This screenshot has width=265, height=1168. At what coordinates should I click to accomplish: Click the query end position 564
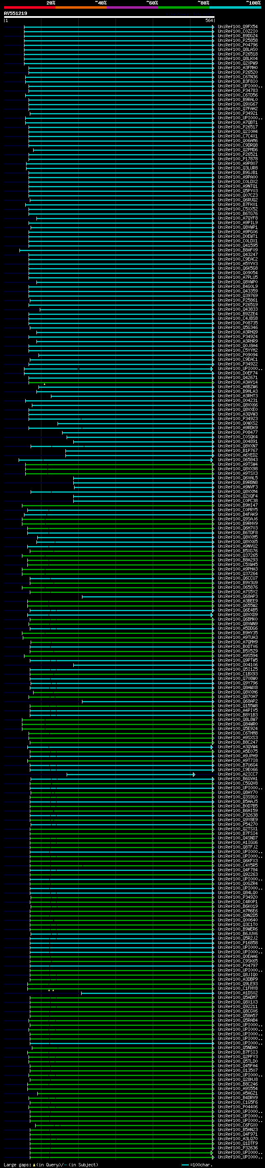pos(209,20)
